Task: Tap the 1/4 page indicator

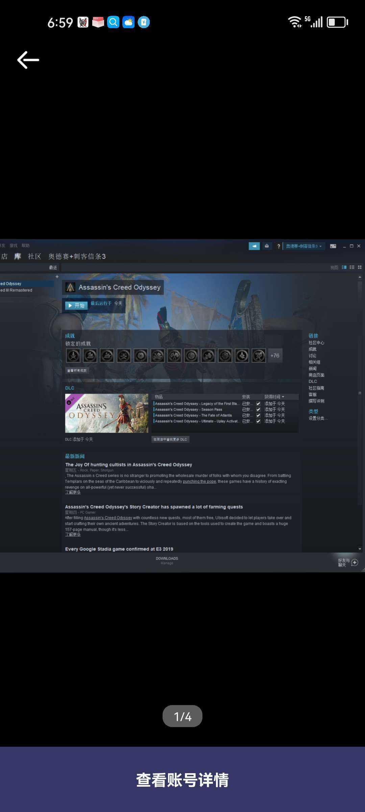Action: pos(182,716)
